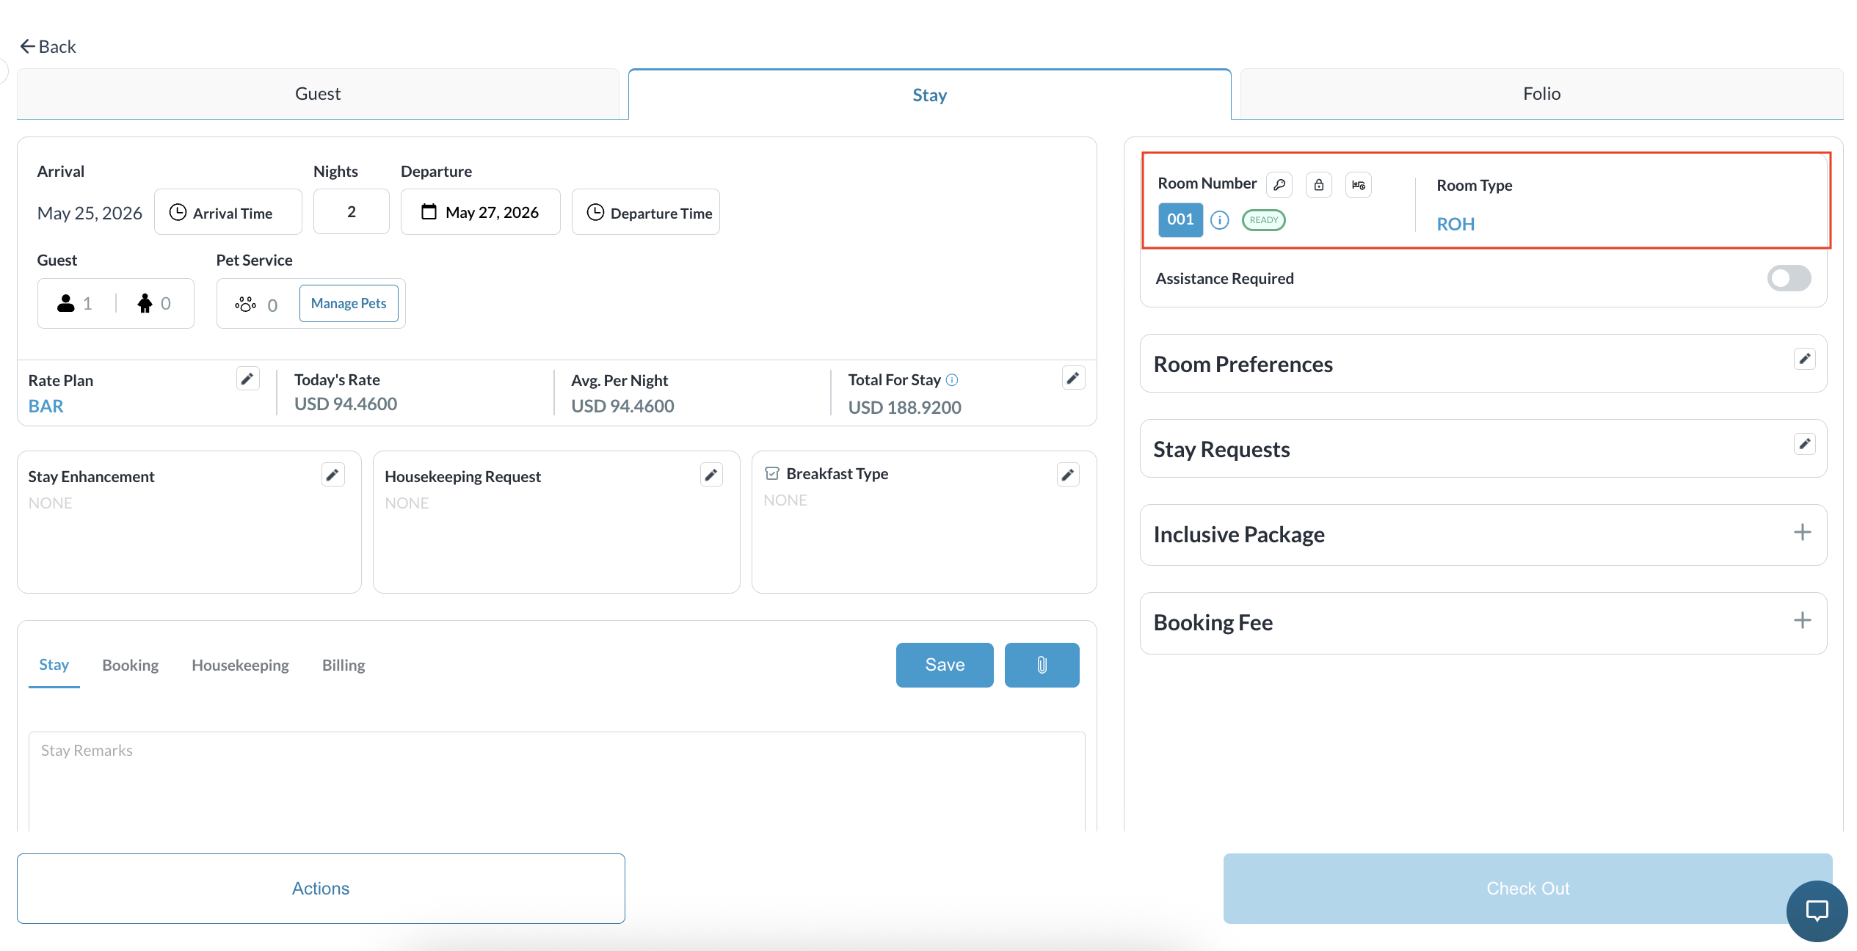Open room 001 info icon
This screenshot has width=1857, height=951.
tap(1220, 220)
